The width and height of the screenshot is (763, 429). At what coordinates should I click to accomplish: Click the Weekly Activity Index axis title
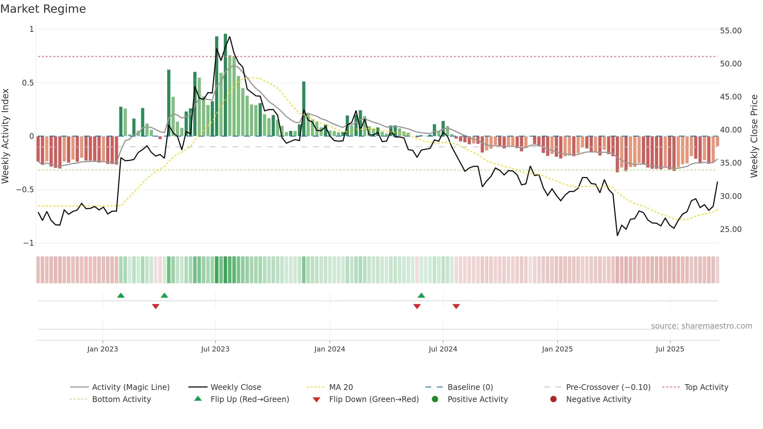[5, 136]
